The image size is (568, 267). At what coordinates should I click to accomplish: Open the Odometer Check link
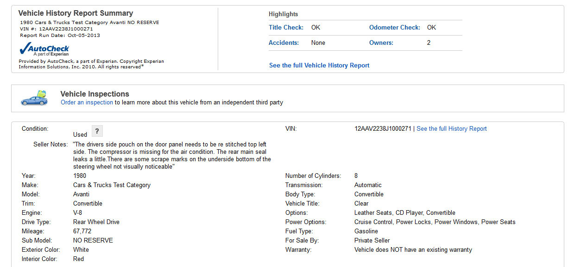(x=394, y=28)
